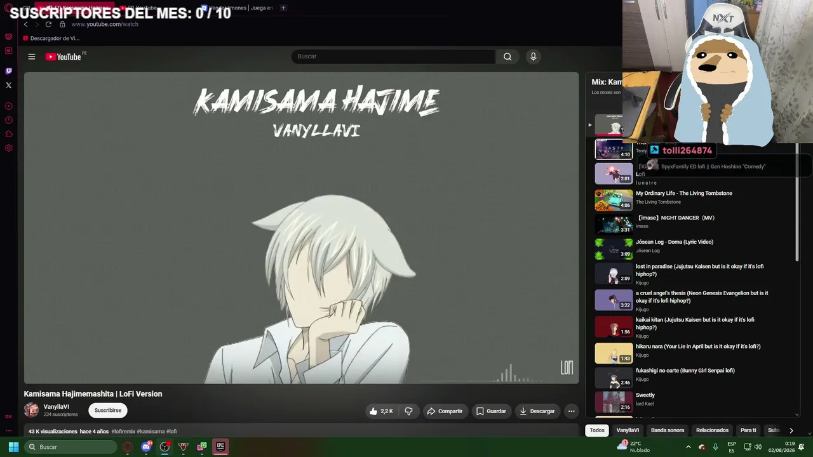813x457 pixels.
Task: Play fukashigi no carte thumbnail
Action: (614, 377)
